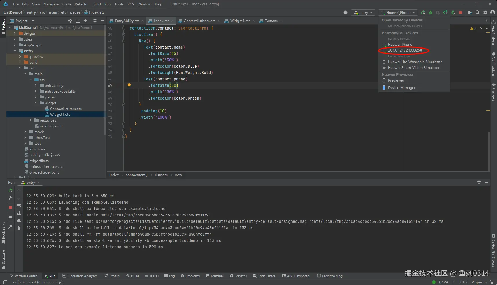Stop the running app with red square
Viewport: 497px width, 285px height.
[x=461, y=12]
